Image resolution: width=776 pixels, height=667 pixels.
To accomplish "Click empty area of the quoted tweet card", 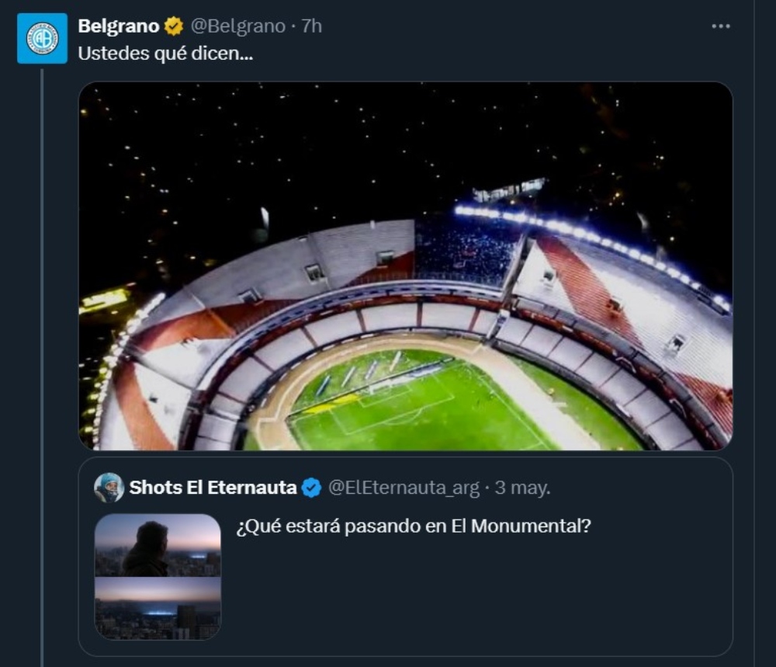I will 481,598.
